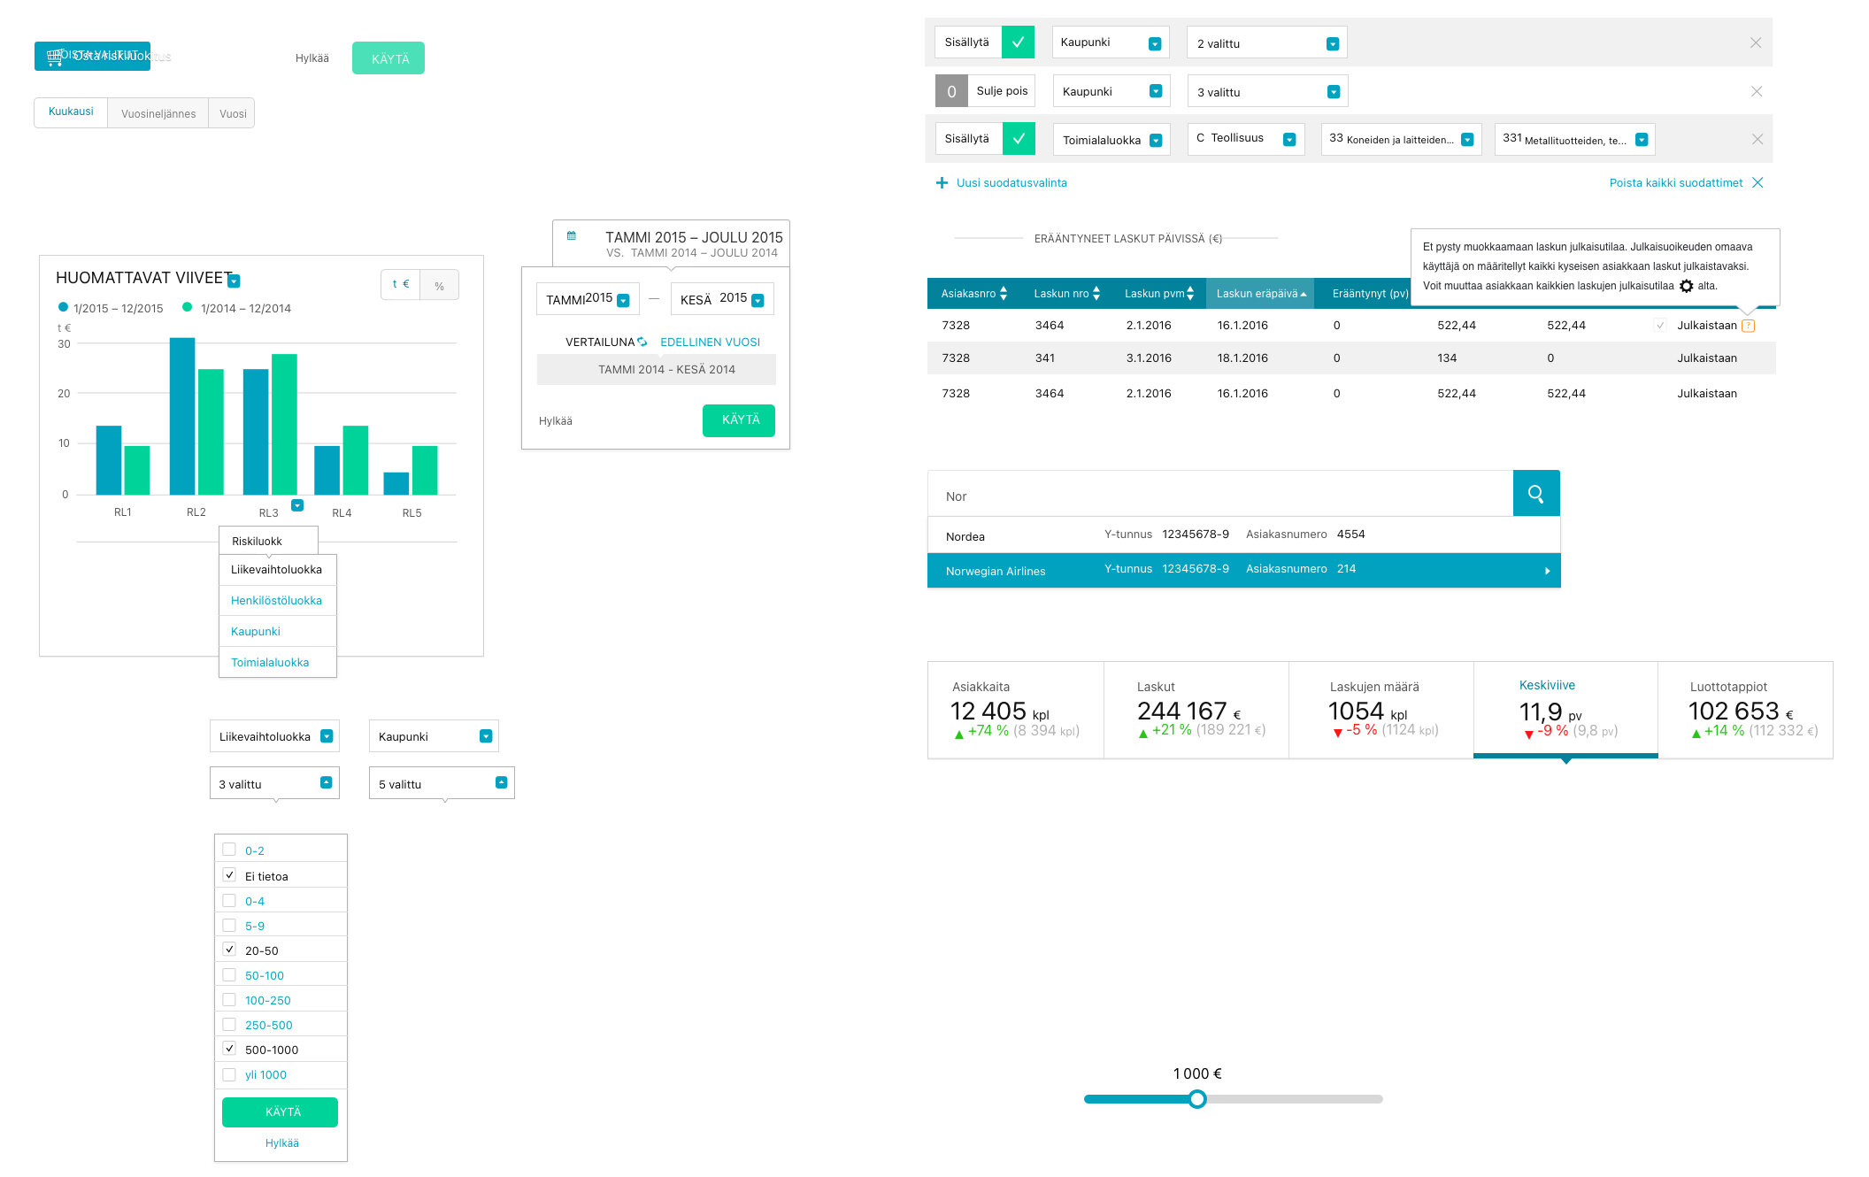Screen dimensions: 1869x1177
Task: Switch to the Vuosi tab
Action: [x=233, y=112]
